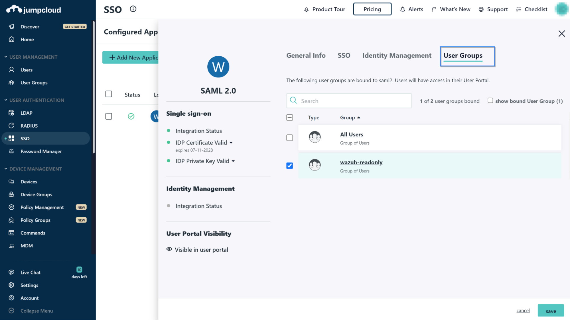Image resolution: width=570 pixels, height=320 pixels.
Task: Open Discover rocket icon in sidebar
Action: point(11,26)
